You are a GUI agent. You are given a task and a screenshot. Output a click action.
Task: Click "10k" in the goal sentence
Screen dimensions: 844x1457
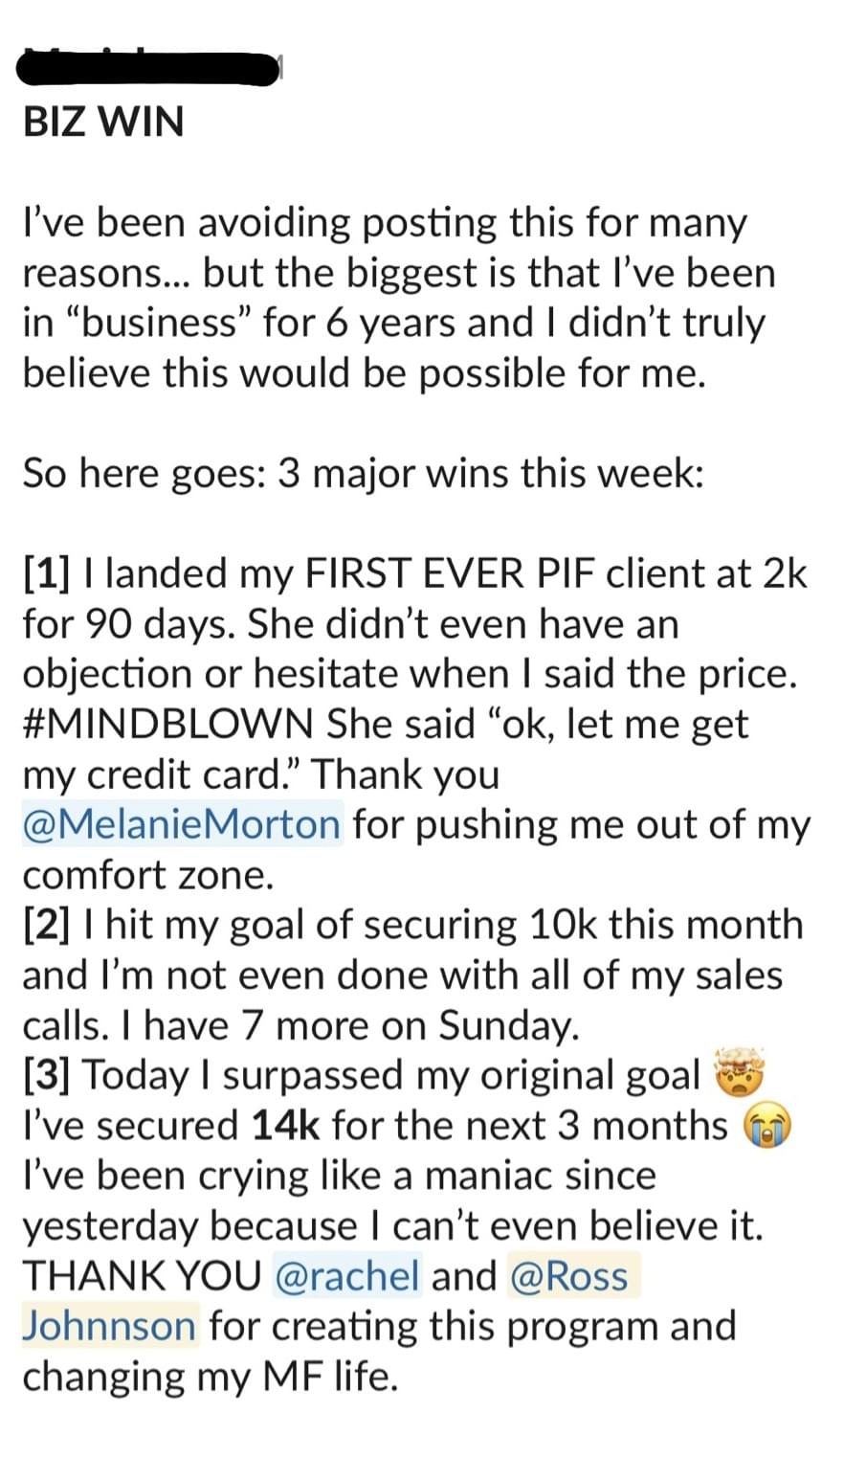point(560,925)
